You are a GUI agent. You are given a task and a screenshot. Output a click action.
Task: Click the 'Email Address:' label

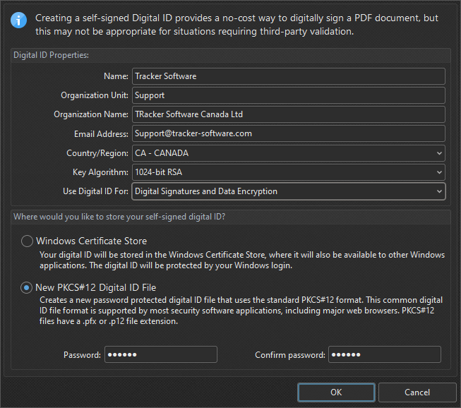coord(101,134)
